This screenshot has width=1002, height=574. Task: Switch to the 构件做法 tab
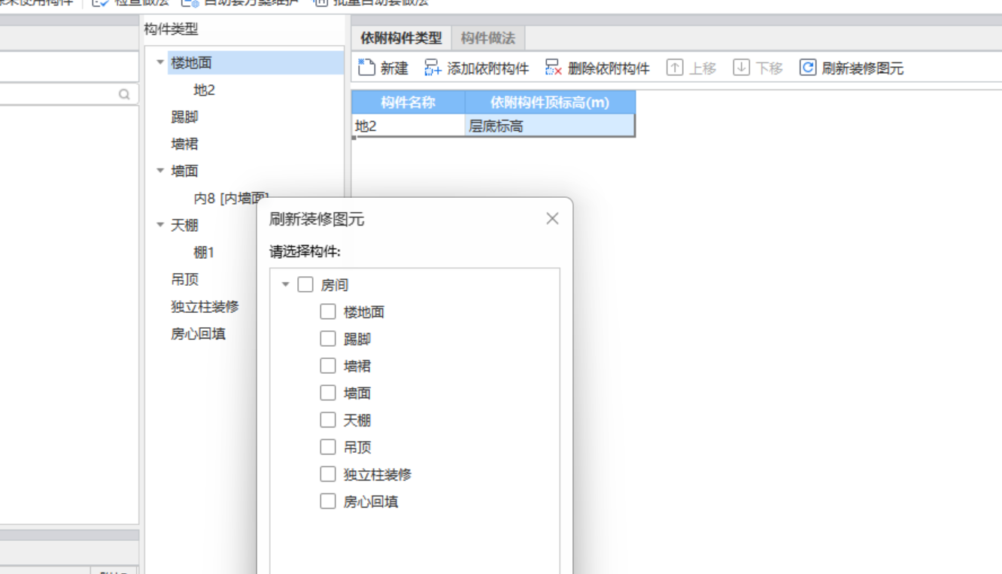point(488,38)
